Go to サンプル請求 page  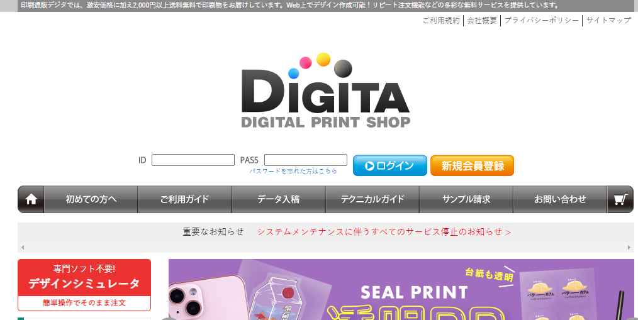click(466, 199)
